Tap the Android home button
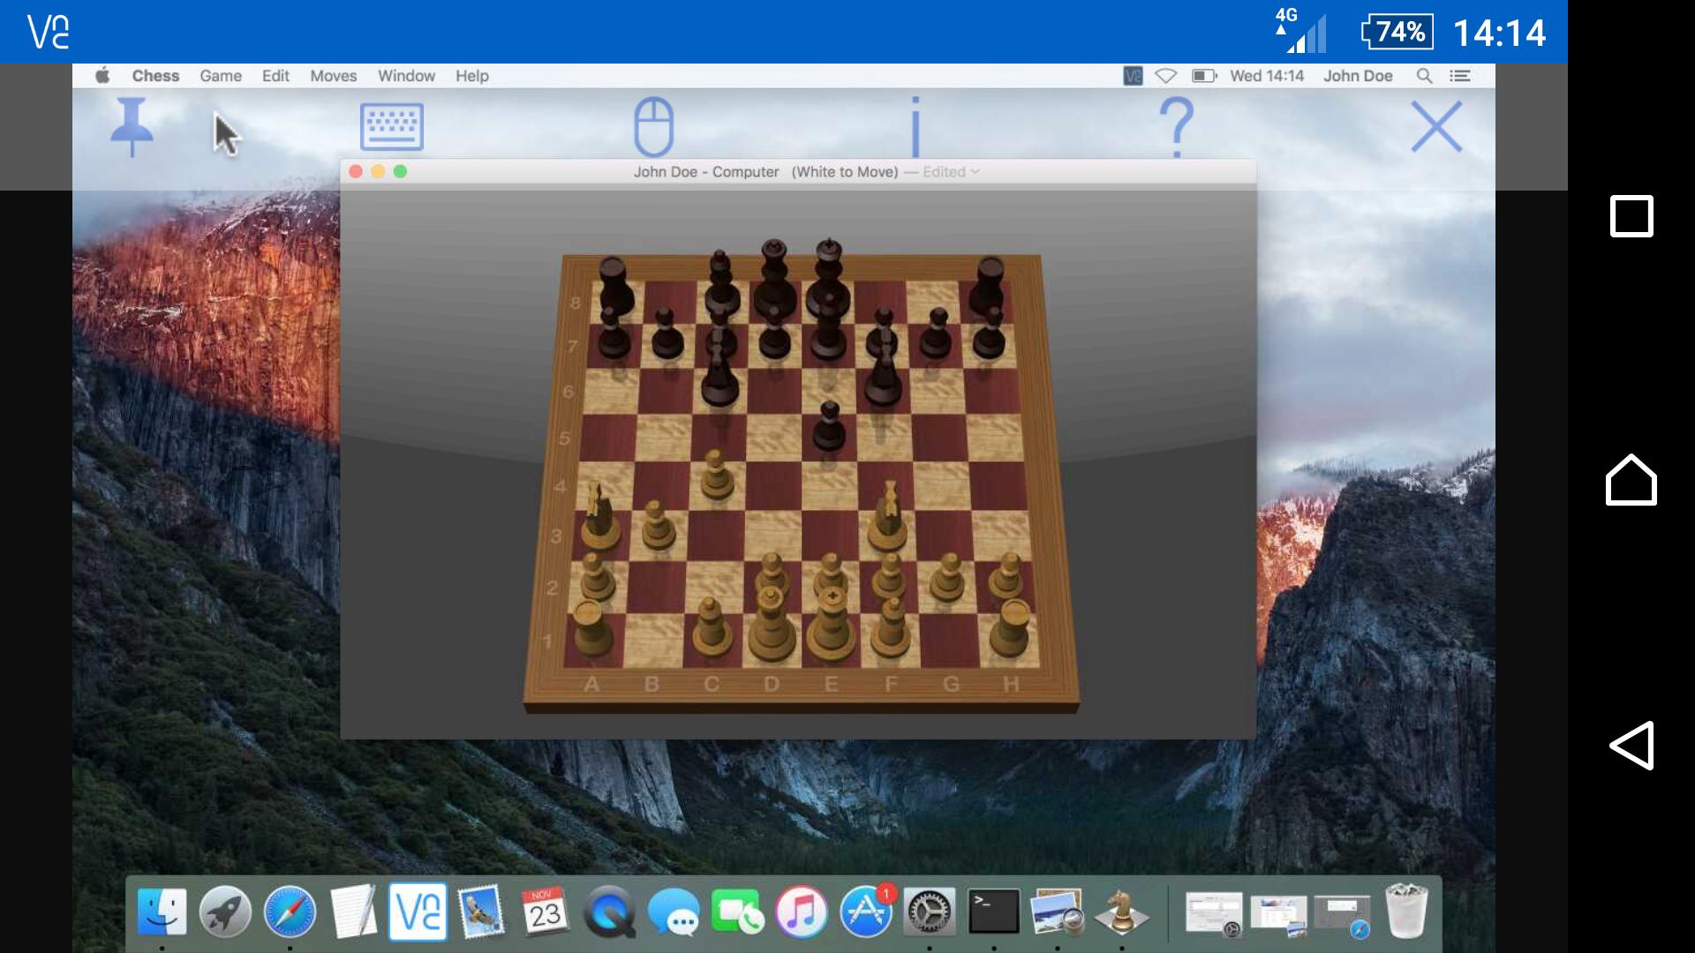1695x953 pixels. pos(1631,479)
